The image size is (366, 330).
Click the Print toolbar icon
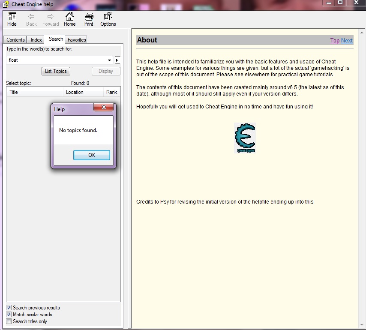point(88,19)
